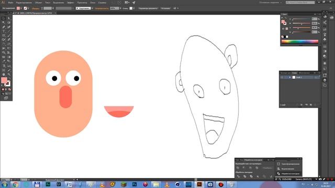
Task: Click the GPU performance rocket icon
Action: tap(133, 3)
